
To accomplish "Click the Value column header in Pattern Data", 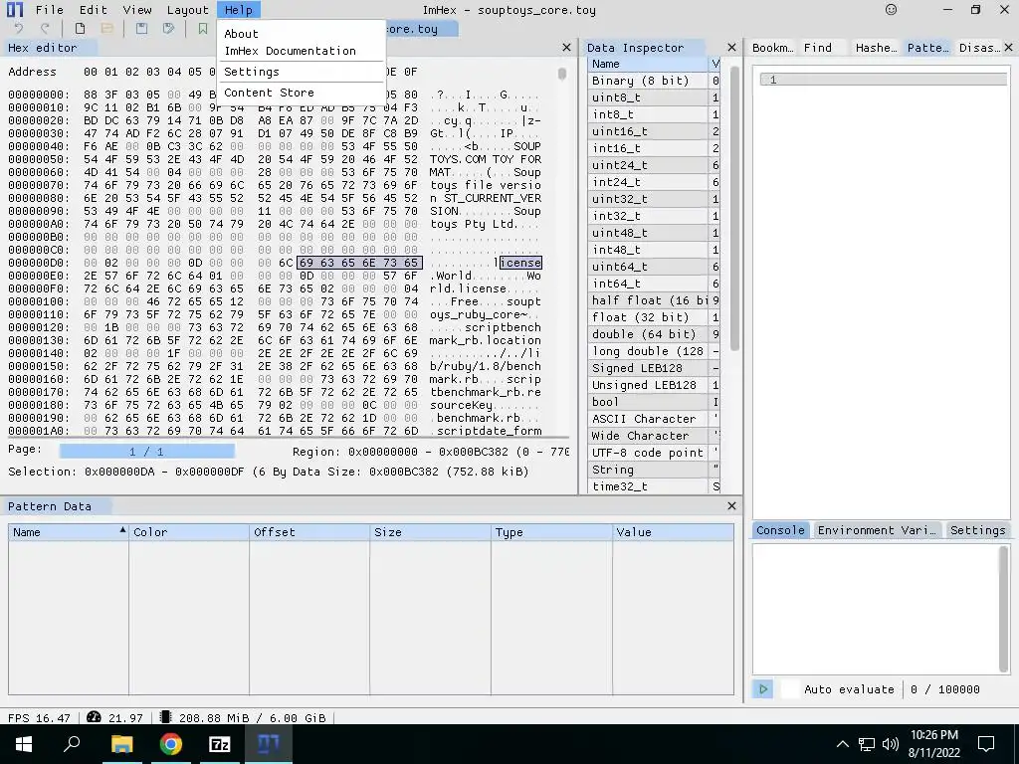I will (x=674, y=532).
